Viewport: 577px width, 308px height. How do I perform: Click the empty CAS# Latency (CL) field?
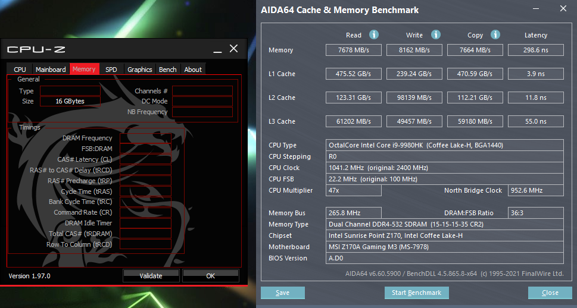[145, 159]
